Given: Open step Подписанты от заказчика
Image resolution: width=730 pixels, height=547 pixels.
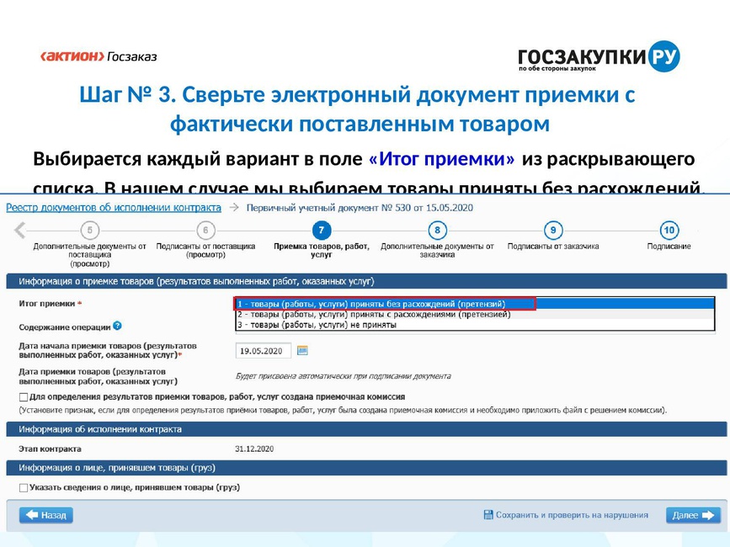Looking at the screenshot, I should click(553, 246).
